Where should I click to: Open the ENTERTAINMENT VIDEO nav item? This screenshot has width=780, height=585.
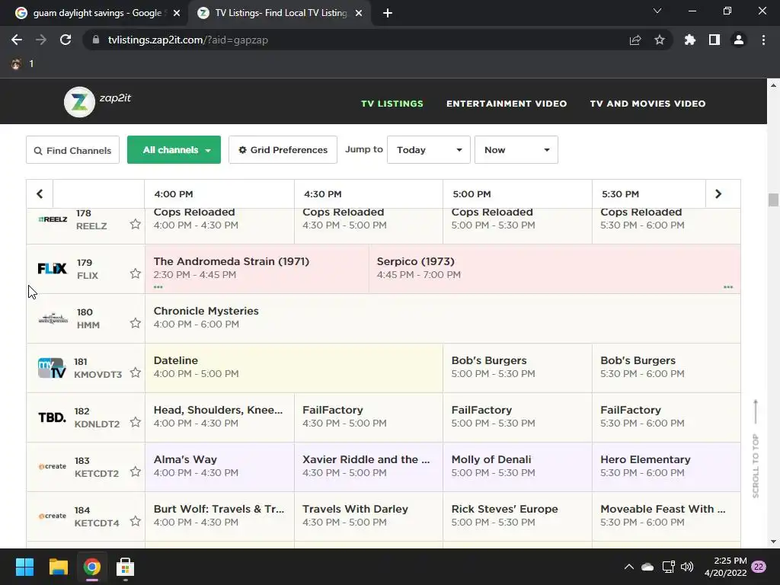coord(507,104)
